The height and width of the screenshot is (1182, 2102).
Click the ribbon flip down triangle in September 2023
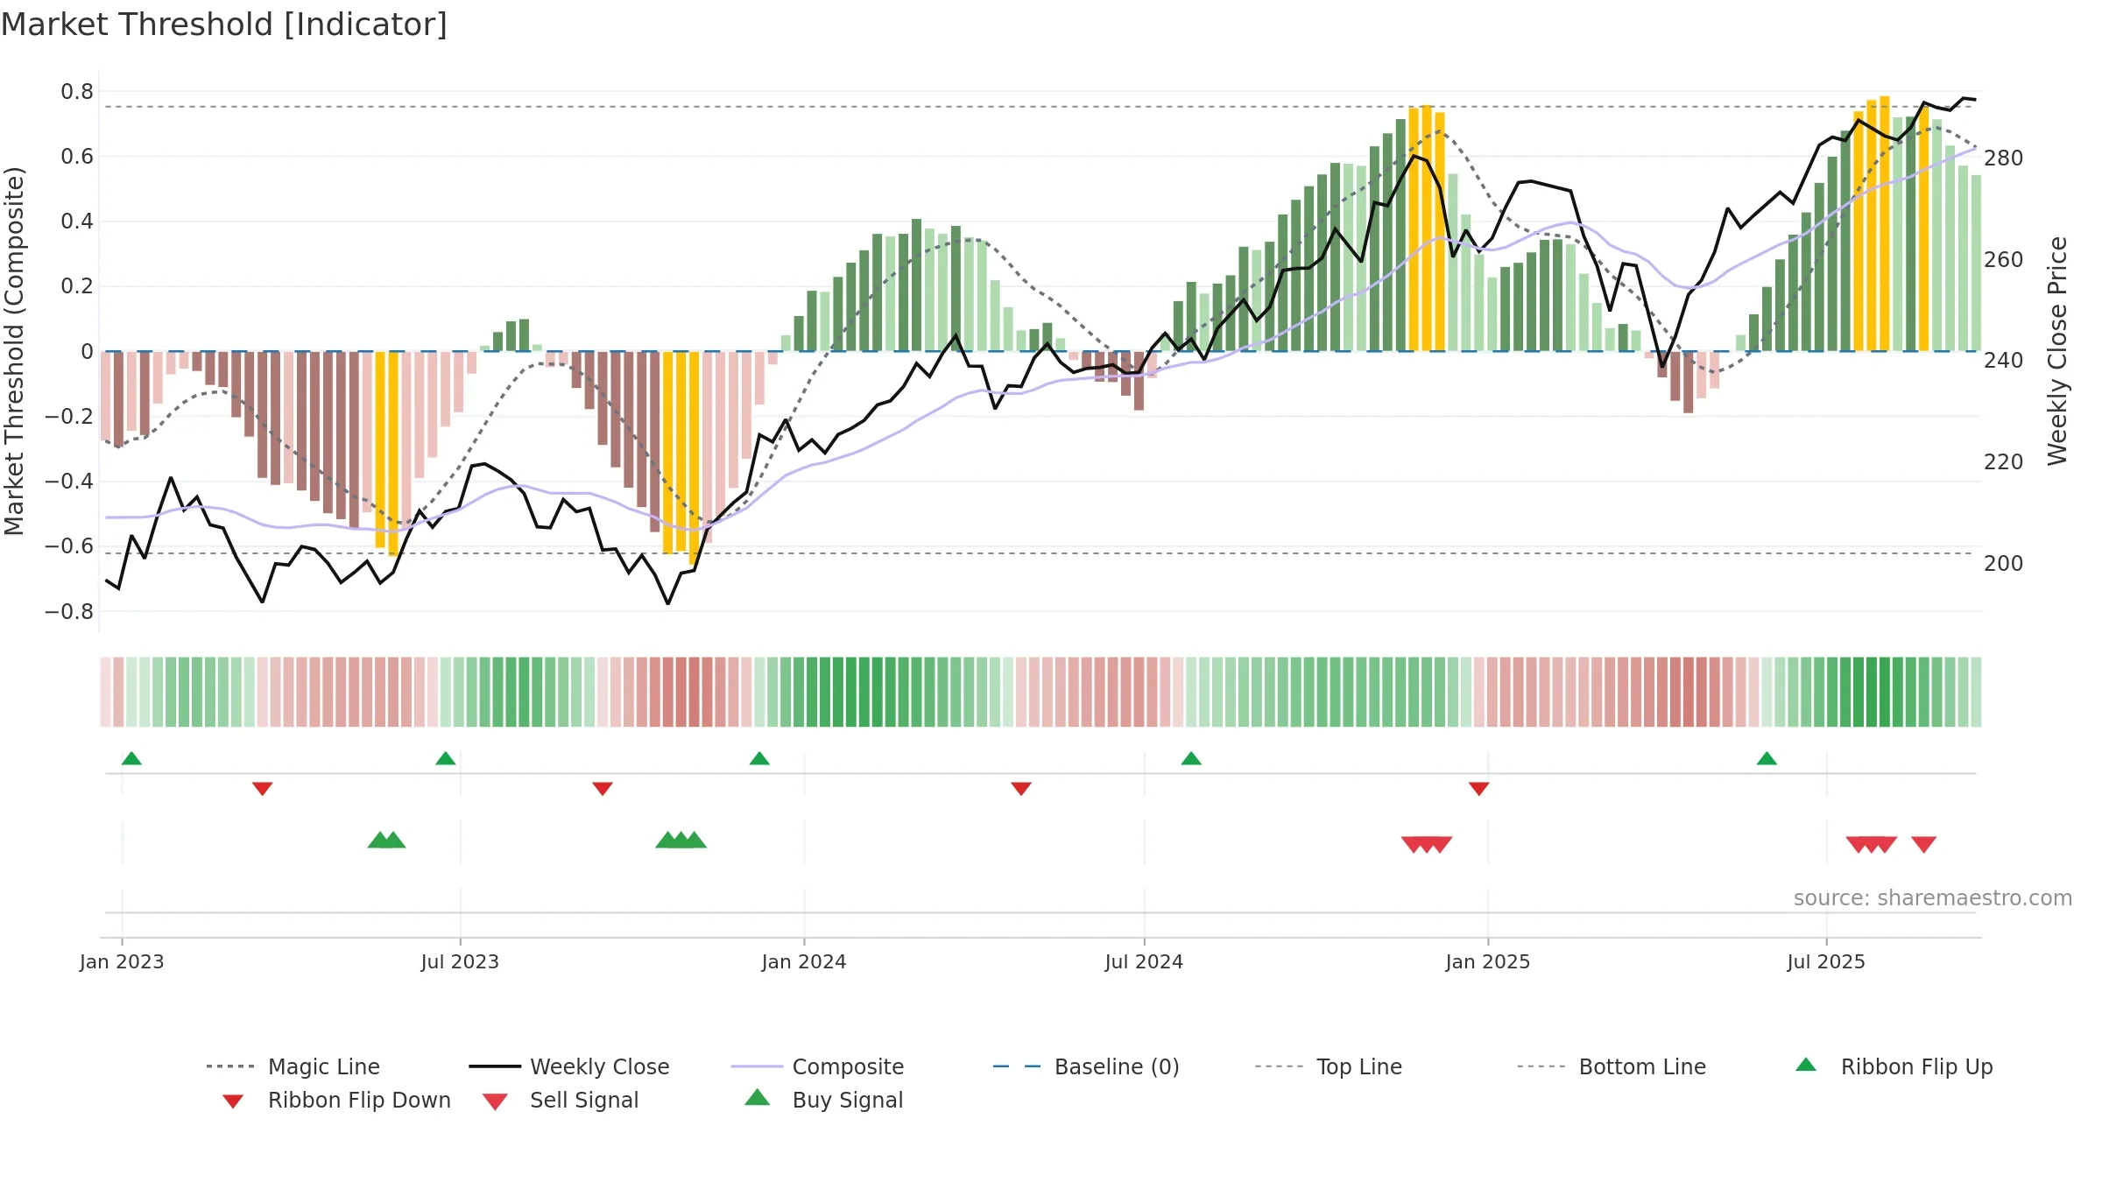[602, 789]
